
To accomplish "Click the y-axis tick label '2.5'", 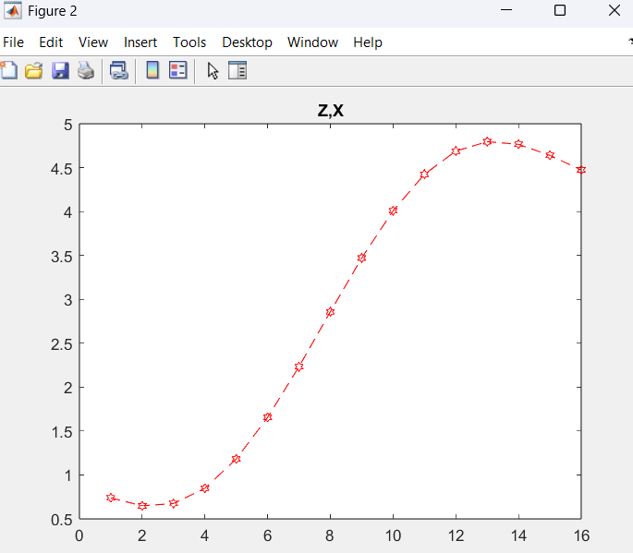I will [61, 344].
